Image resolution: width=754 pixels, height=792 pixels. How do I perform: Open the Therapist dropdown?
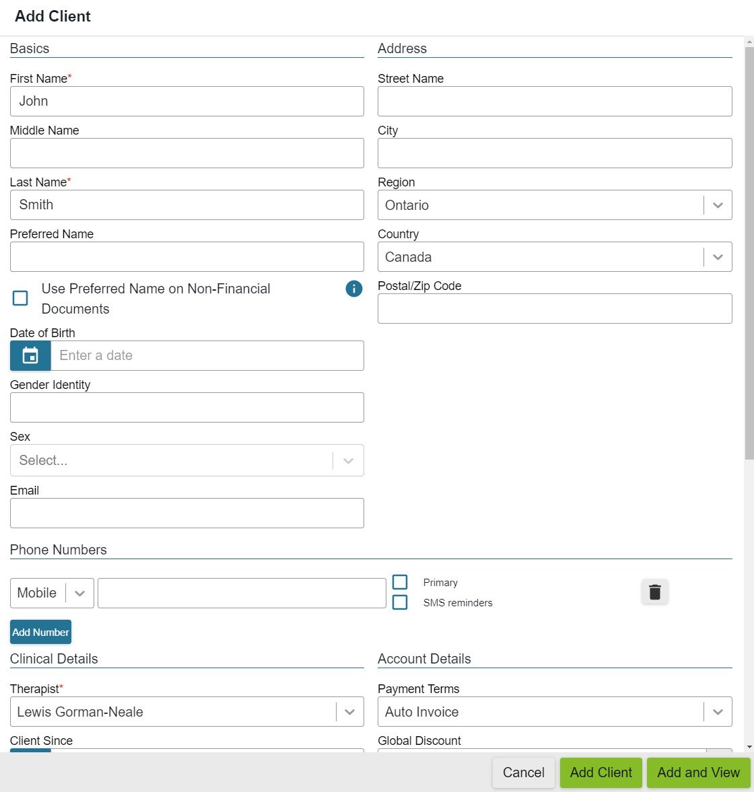pyautogui.click(x=349, y=711)
